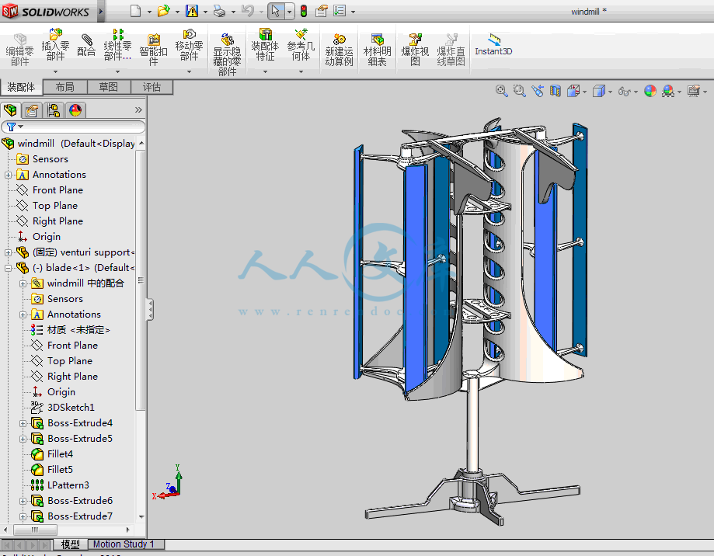Select the top-level Front Plane
The image size is (714, 556).
click(x=50, y=189)
